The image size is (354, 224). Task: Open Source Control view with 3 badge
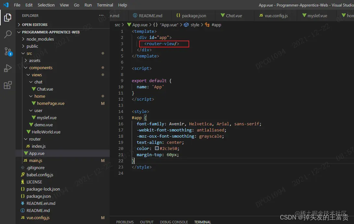[8, 52]
